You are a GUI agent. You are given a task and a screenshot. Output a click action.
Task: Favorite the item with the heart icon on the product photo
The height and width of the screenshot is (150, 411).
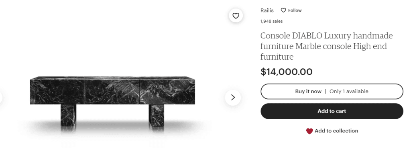[236, 16]
